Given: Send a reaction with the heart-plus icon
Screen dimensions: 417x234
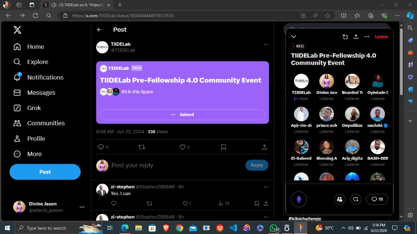Looking at the screenshot, I should [x=356, y=199].
